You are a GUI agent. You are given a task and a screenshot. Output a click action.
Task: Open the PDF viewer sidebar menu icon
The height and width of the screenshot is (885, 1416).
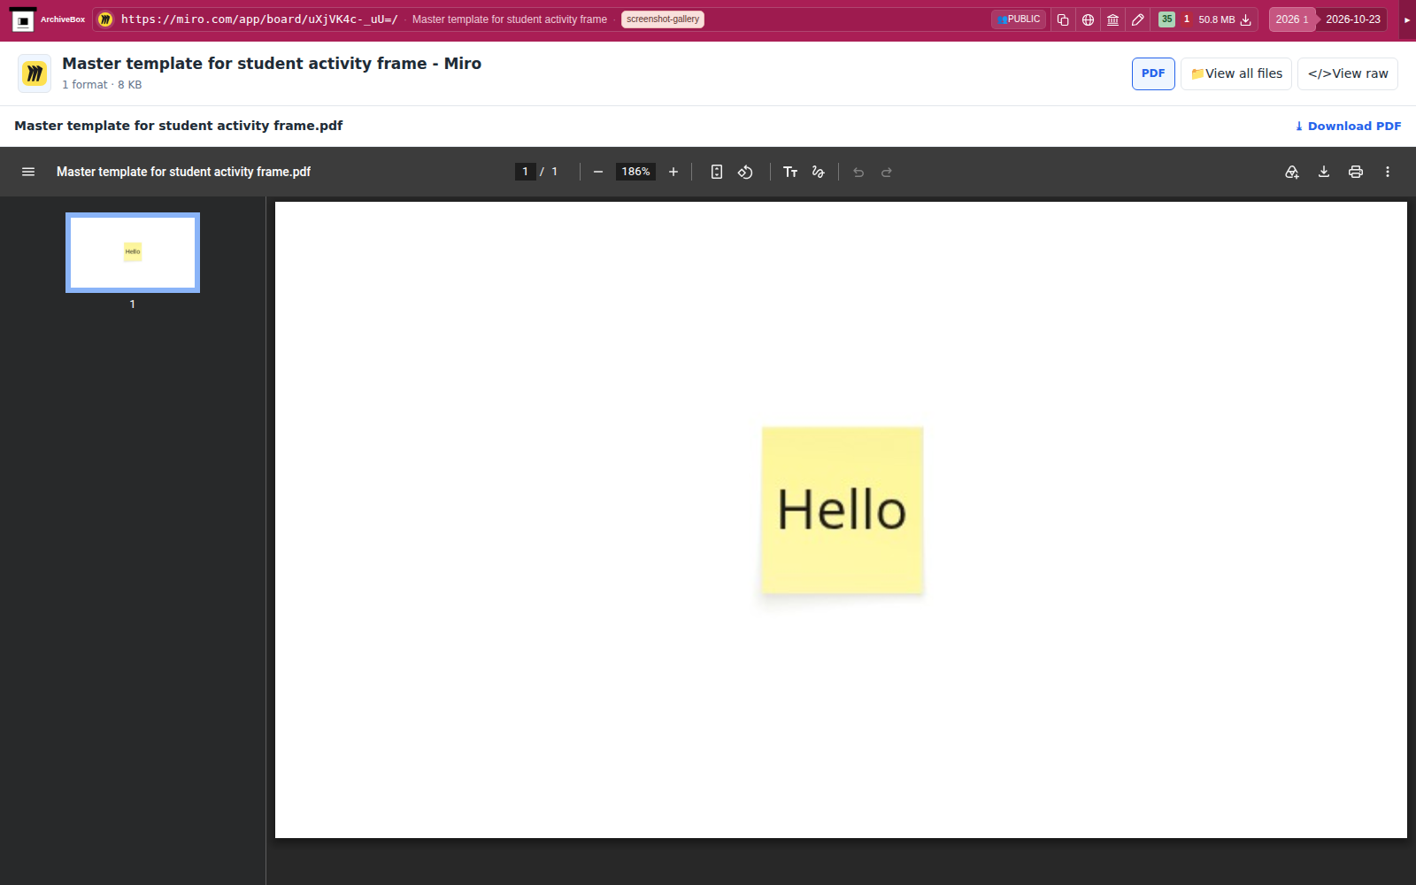click(28, 172)
